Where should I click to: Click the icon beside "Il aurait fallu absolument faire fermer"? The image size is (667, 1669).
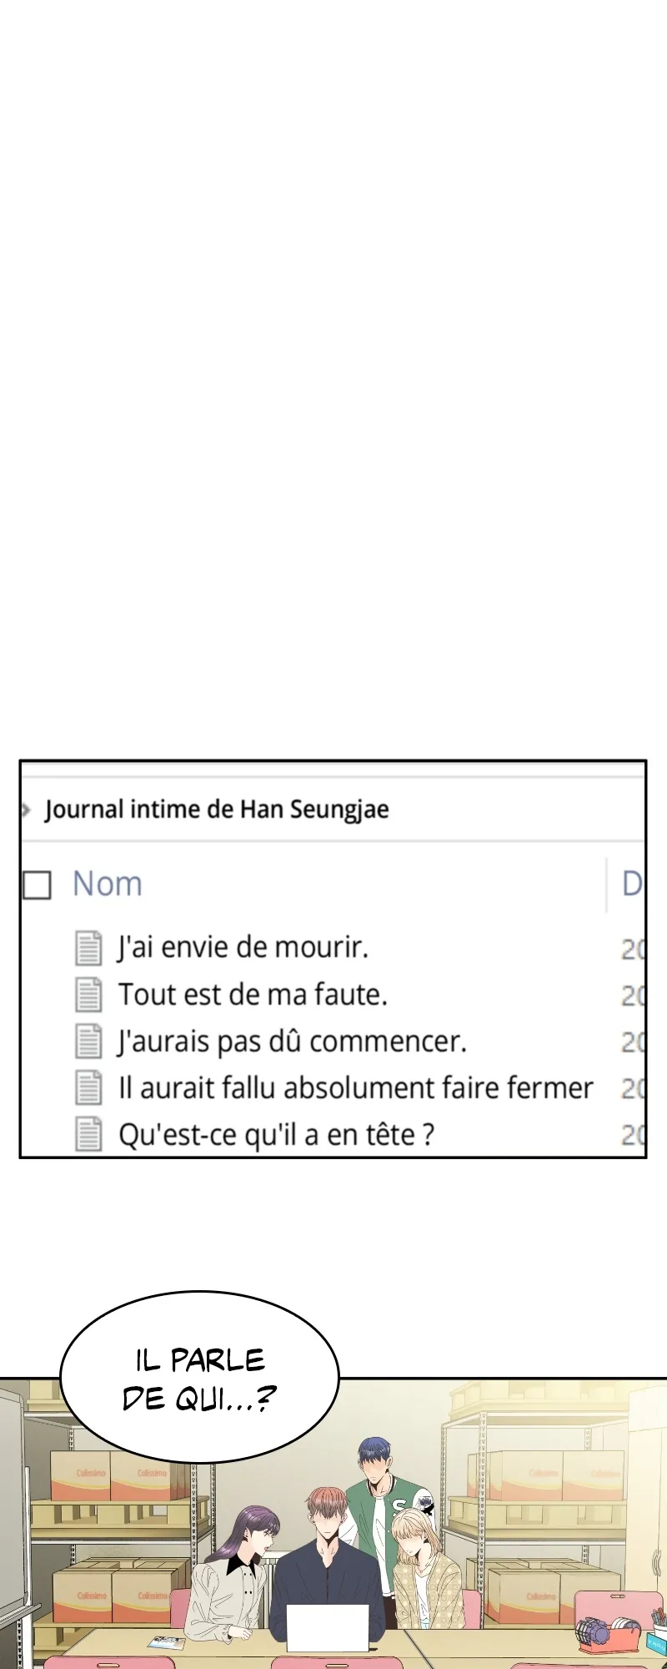tap(88, 1087)
